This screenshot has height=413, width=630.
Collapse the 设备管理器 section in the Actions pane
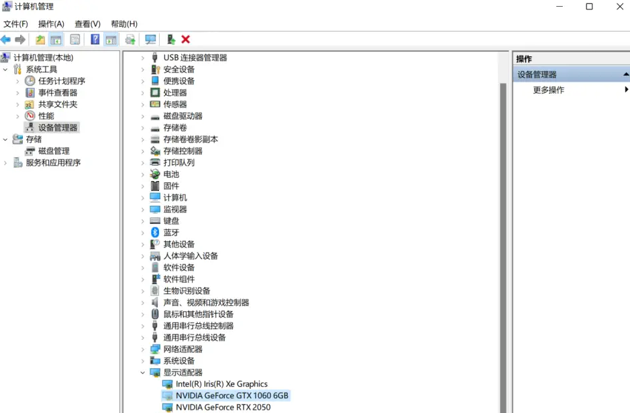coord(625,74)
